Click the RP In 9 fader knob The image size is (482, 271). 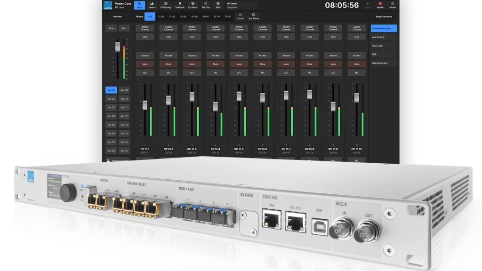[333, 106]
